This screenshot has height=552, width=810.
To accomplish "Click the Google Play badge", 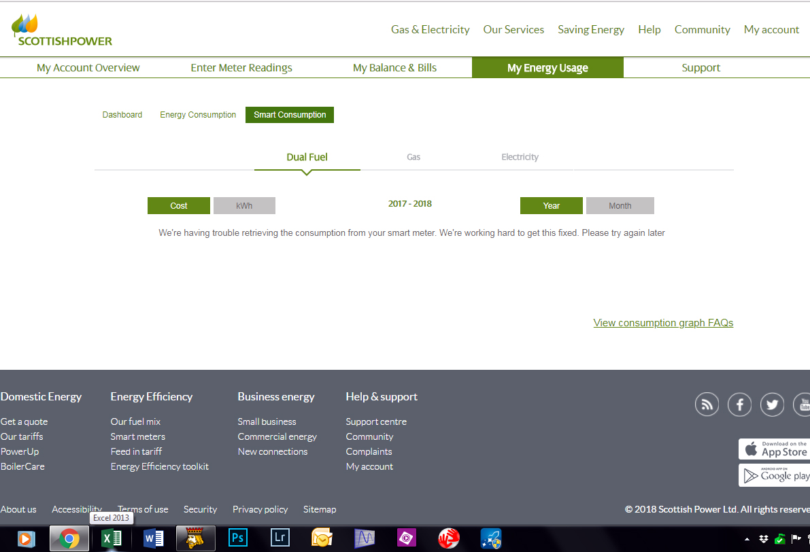I will click(775, 475).
